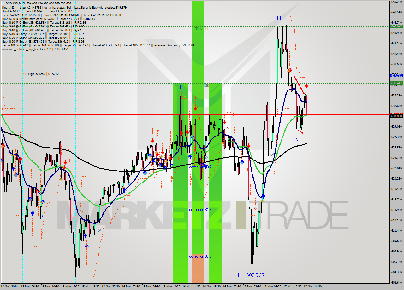Click the 'Buy %10 @ Entry -23: 596.367' line
404x290 pixels.
click(x=43, y=34)
